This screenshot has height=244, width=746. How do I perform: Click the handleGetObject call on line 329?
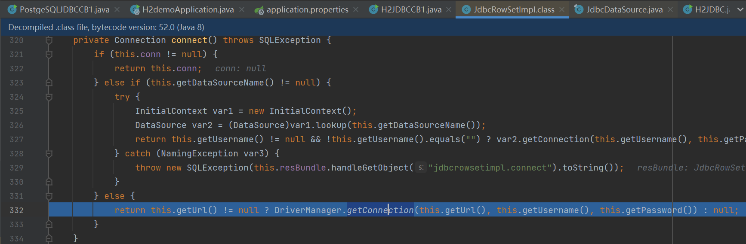369,168
